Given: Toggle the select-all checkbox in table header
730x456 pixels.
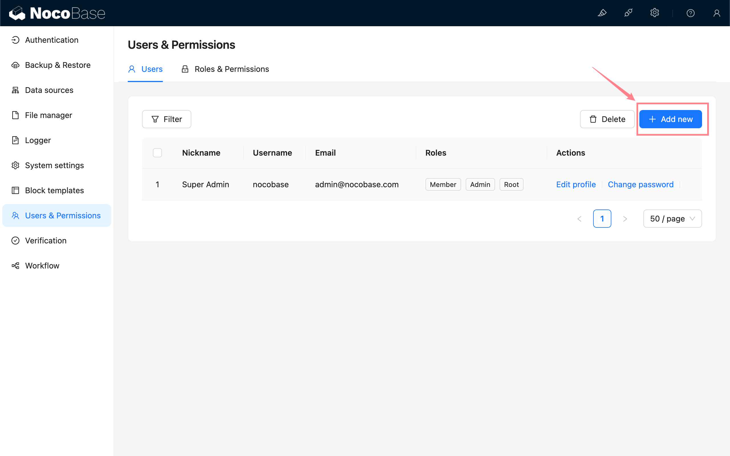Looking at the screenshot, I should click(x=157, y=153).
